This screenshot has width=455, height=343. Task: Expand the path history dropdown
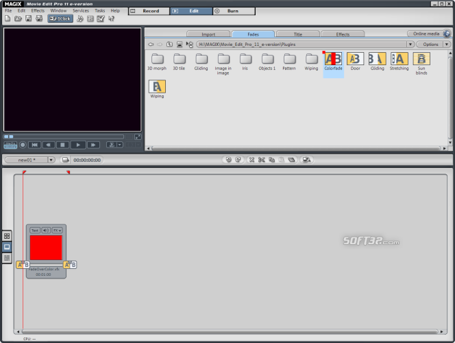pyautogui.click(x=410, y=45)
